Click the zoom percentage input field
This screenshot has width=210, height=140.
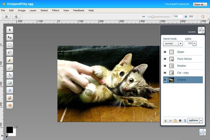point(178,17)
